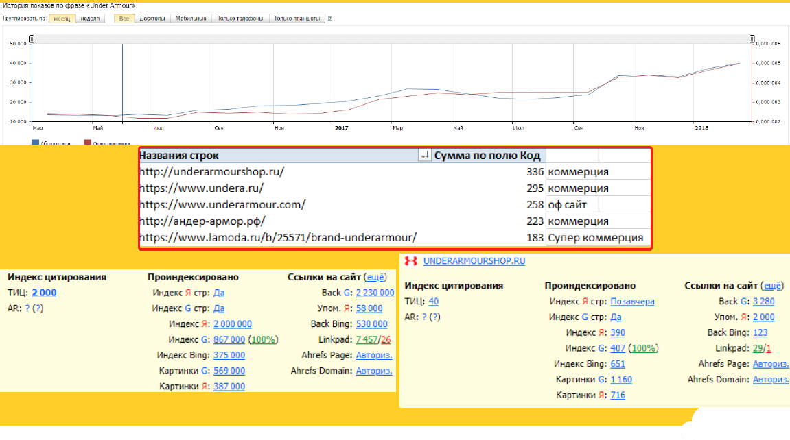Open ТИЦ 2 000 link
The image size is (790, 440).
[45, 293]
